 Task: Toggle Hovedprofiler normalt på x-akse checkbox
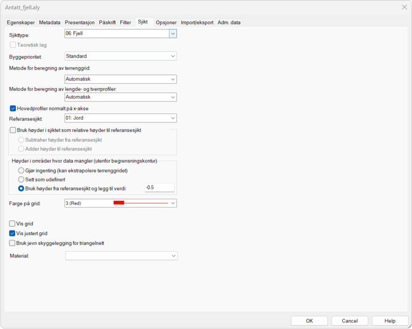coord(13,108)
